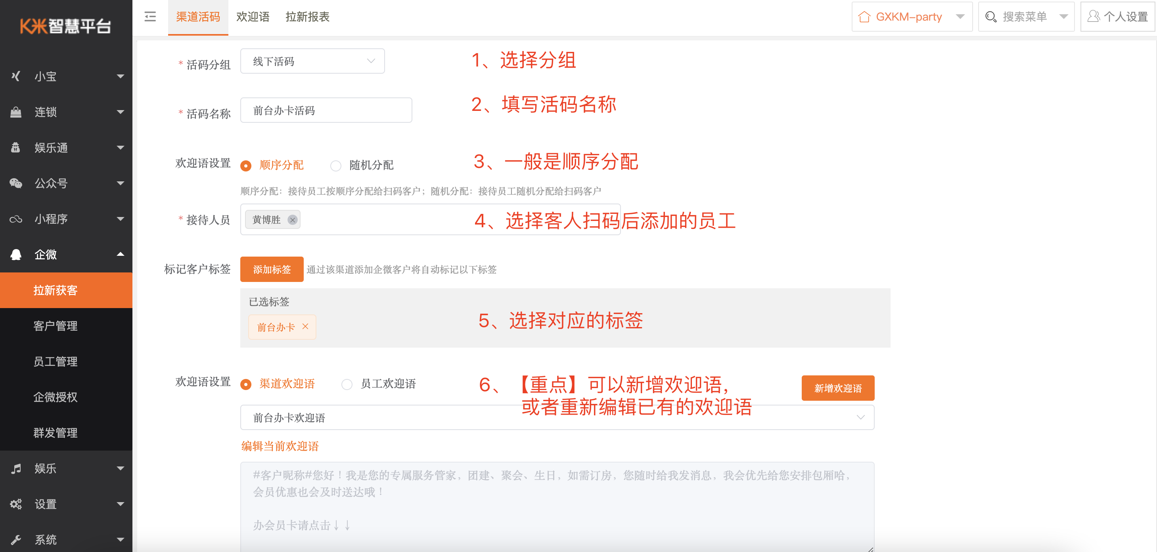
Task: Open the GXKM-party store dropdown arrow
Action: (x=960, y=17)
